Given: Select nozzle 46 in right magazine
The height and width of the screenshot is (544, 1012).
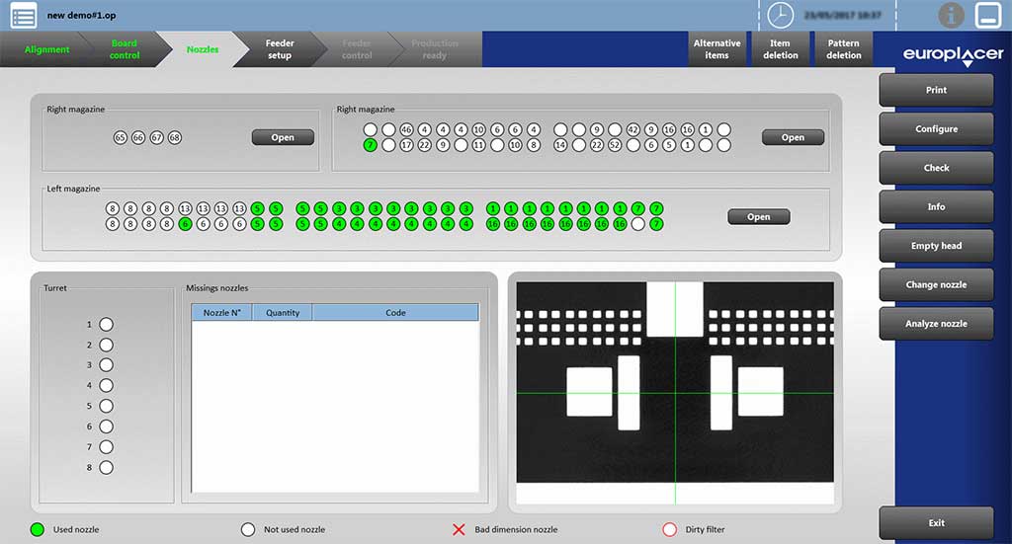Looking at the screenshot, I should (x=406, y=129).
